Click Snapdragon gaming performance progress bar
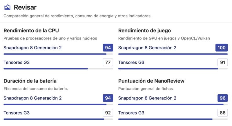The image size is (232, 126). (x=173, y=54)
